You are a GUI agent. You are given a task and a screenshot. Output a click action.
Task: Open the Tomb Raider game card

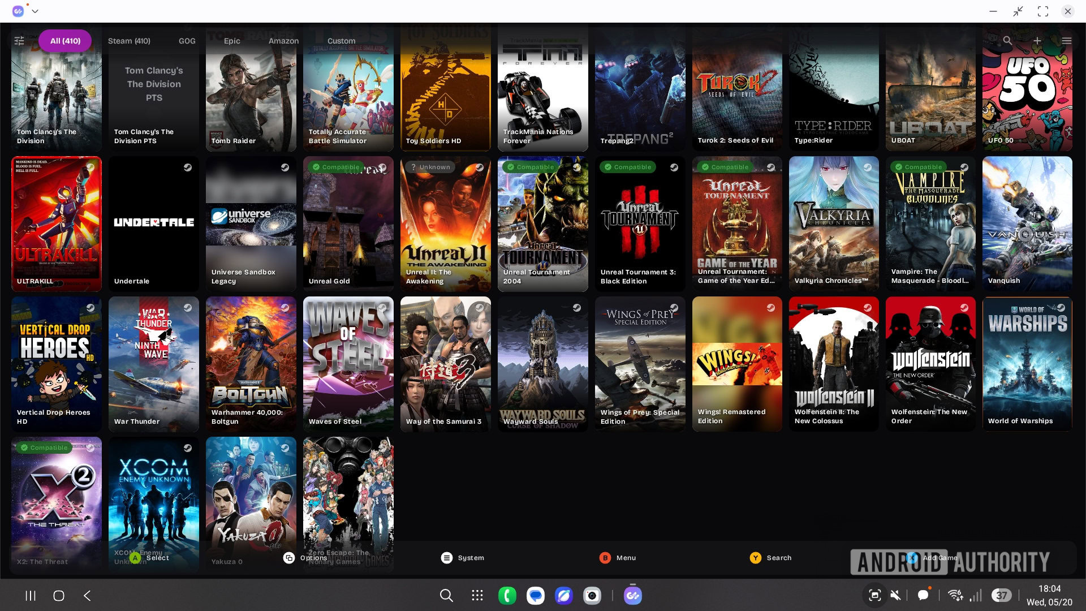[x=251, y=88]
